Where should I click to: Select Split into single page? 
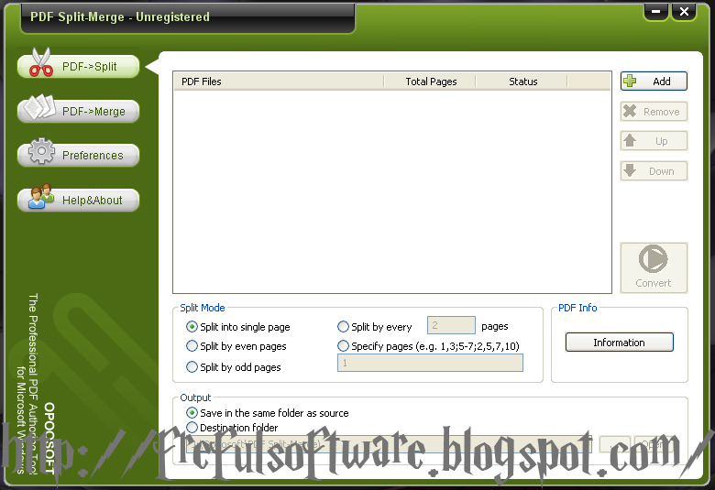click(x=238, y=327)
